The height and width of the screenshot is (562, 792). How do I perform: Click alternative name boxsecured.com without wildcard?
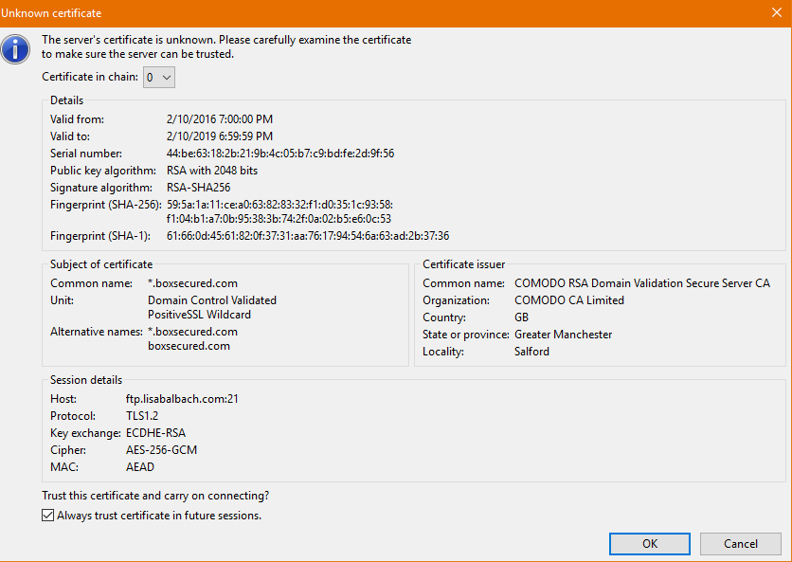click(189, 346)
